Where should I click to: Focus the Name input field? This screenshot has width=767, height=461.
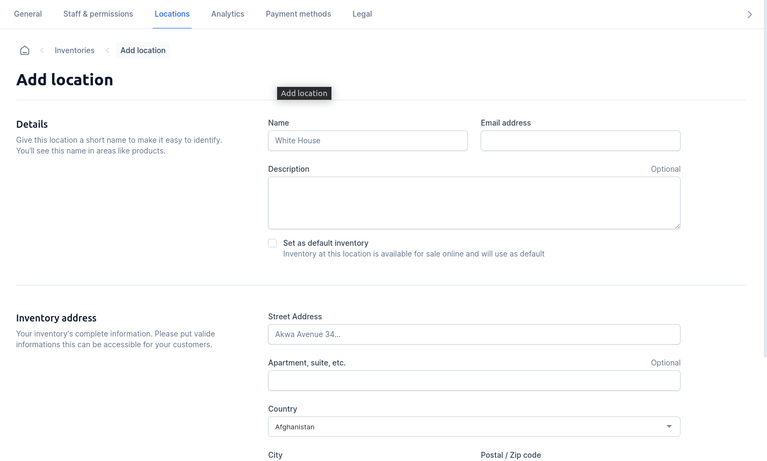pos(367,141)
